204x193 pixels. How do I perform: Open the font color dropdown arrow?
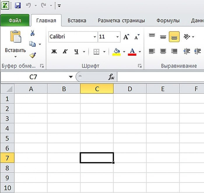(x=140, y=52)
